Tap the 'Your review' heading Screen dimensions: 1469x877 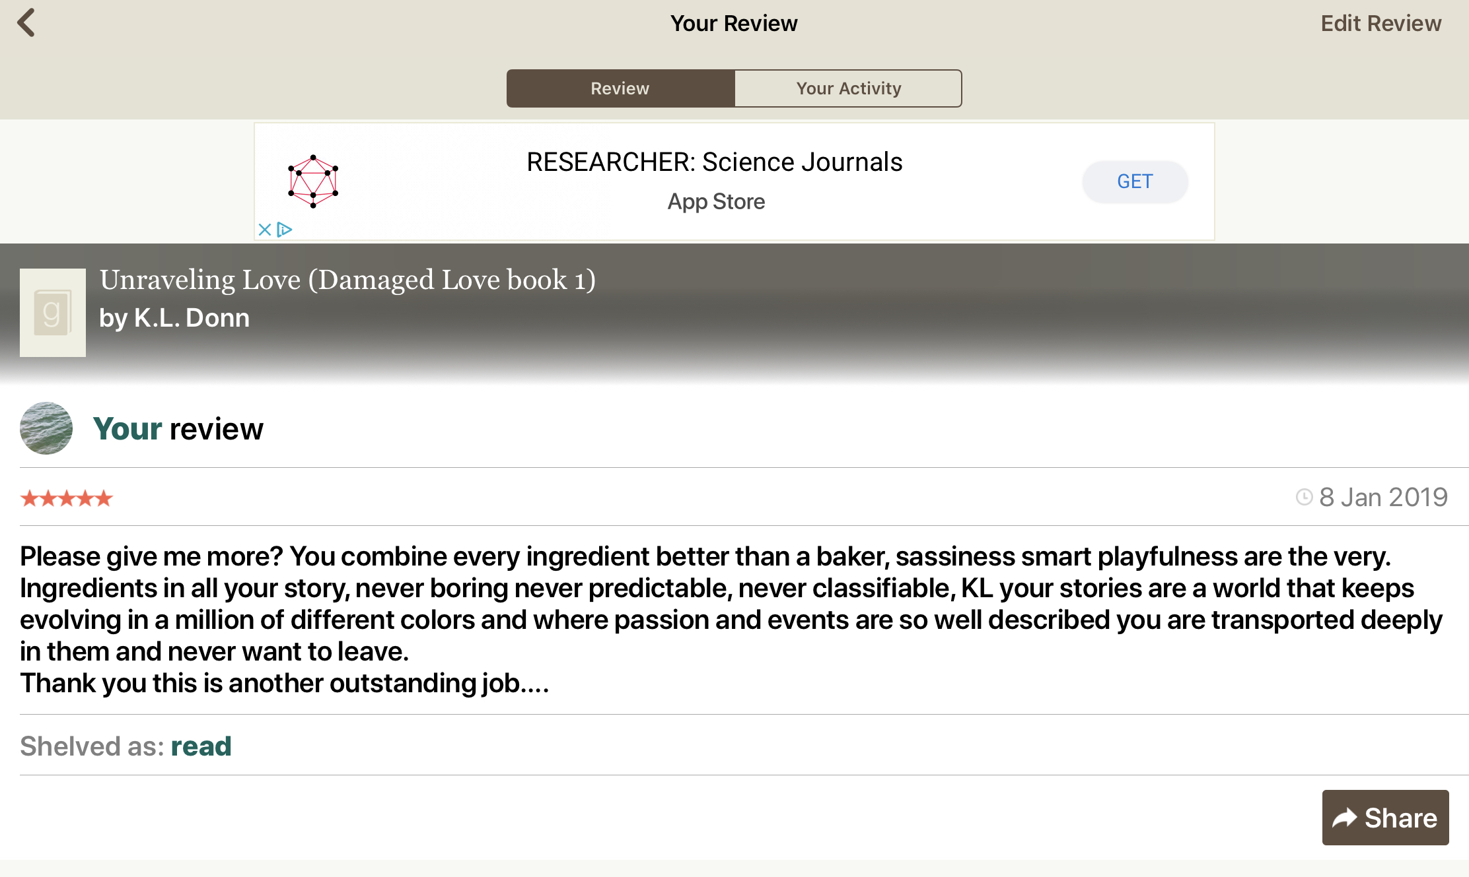click(x=178, y=429)
